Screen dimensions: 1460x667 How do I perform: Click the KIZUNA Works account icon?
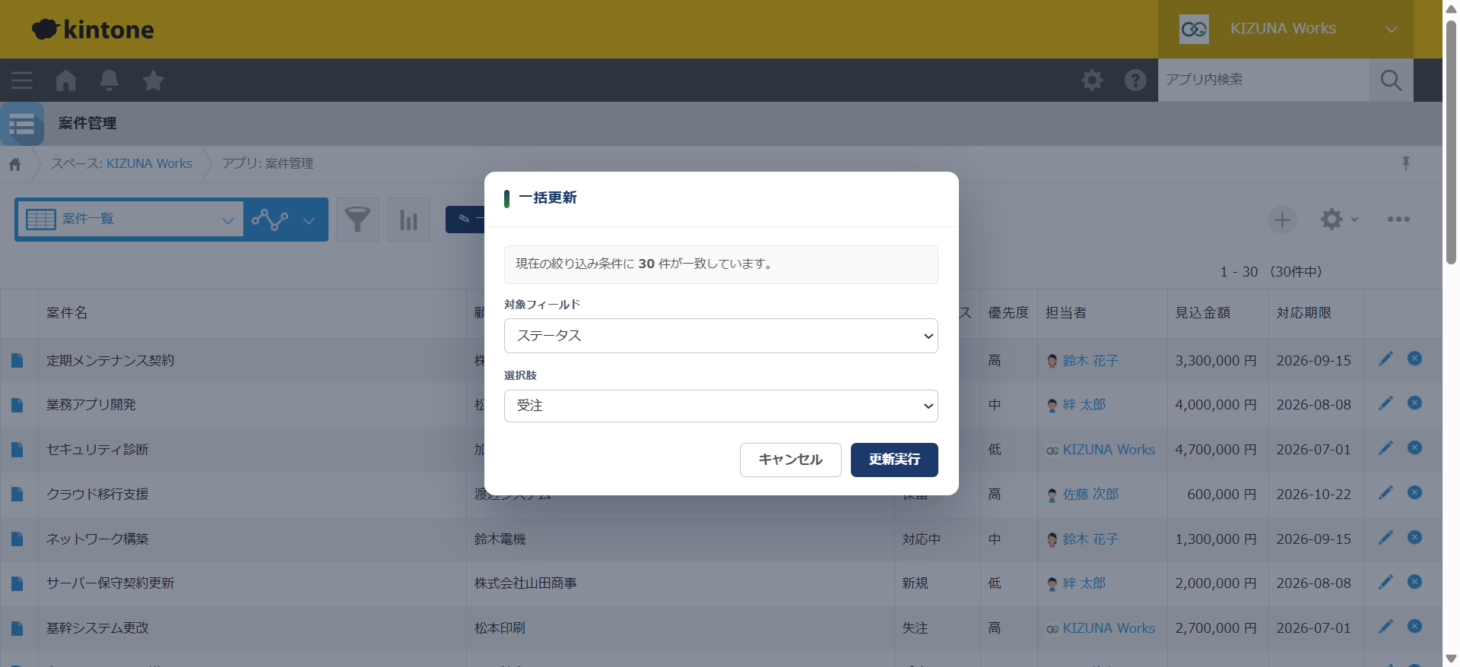pyautogui.click(x=1194, y=29)
